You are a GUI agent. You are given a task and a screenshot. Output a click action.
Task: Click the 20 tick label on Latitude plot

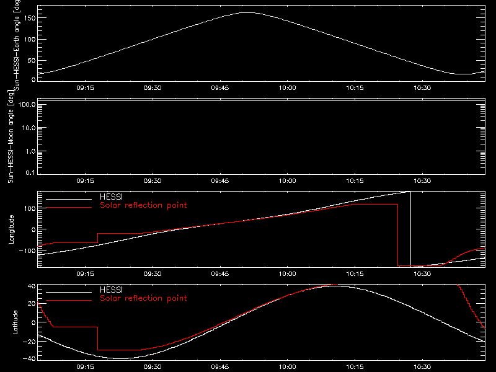[32, 303]
